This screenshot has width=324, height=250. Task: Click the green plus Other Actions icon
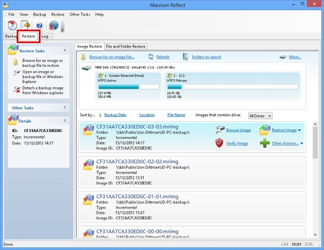[x=265, y=143]
